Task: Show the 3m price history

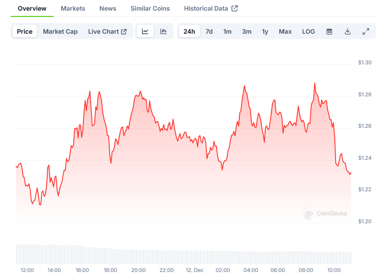Action: [247, 32]
